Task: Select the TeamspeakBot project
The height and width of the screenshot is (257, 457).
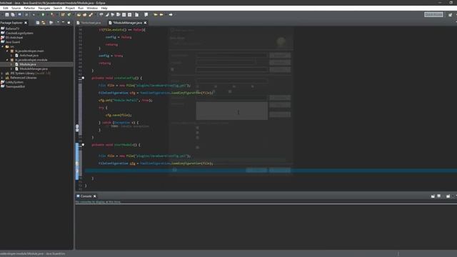Action: click(15, 86)
